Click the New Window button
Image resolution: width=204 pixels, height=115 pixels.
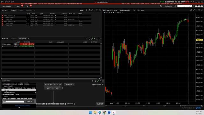pos(7,6)
